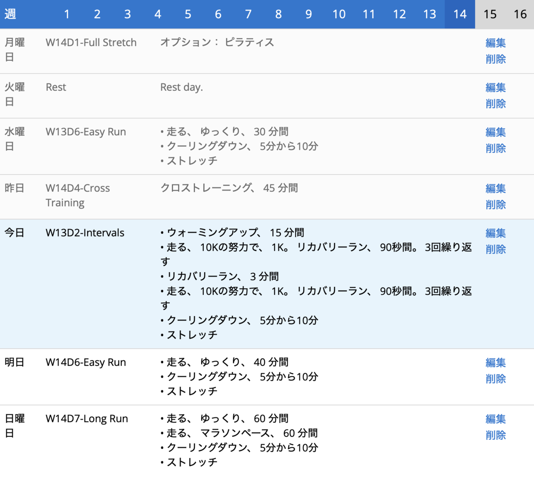Select week 16 tab
534x480 pixels.
point(520,14)
